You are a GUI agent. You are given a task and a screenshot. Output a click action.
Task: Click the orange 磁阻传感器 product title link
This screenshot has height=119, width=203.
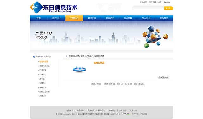click(x=99, y=63)
